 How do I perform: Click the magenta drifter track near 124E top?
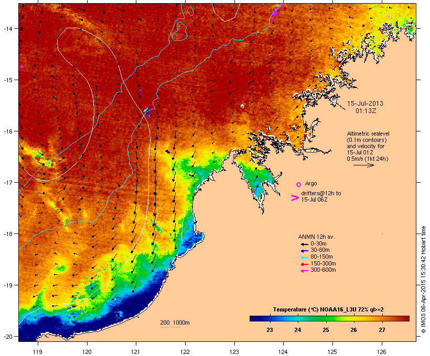click(x=276, y=13)
